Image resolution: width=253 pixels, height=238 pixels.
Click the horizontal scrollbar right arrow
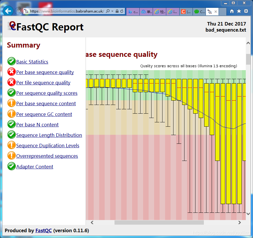[x=239, y=222]
